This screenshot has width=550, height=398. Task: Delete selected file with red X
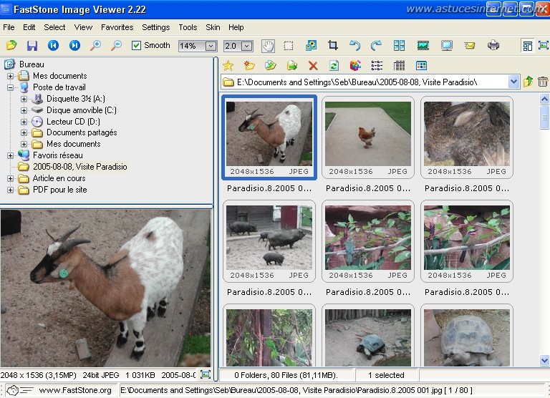coord(313,66)
